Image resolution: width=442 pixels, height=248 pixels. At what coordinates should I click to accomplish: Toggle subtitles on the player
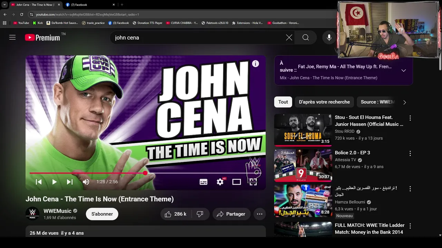203,182
